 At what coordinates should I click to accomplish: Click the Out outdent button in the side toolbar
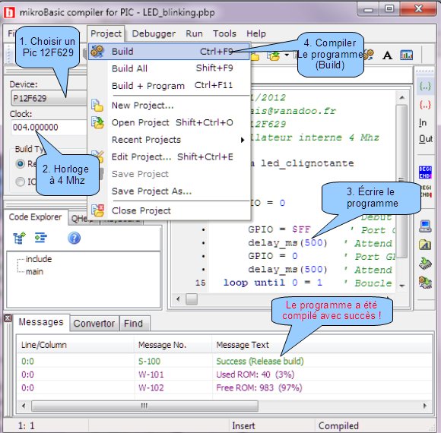coord(425,139)
